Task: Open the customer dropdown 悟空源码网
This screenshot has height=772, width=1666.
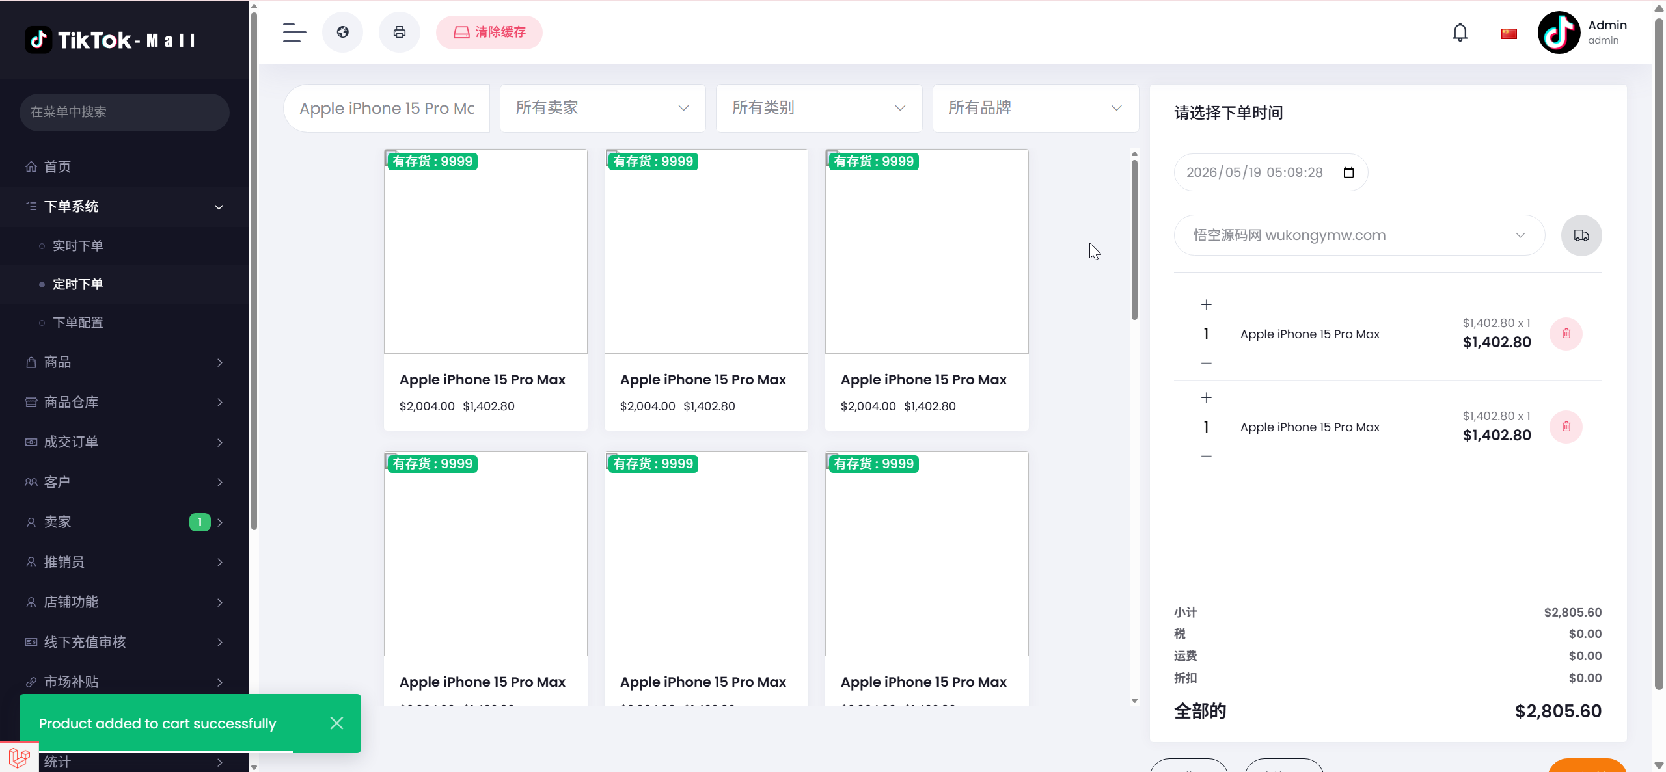Action: [1359, 235]
